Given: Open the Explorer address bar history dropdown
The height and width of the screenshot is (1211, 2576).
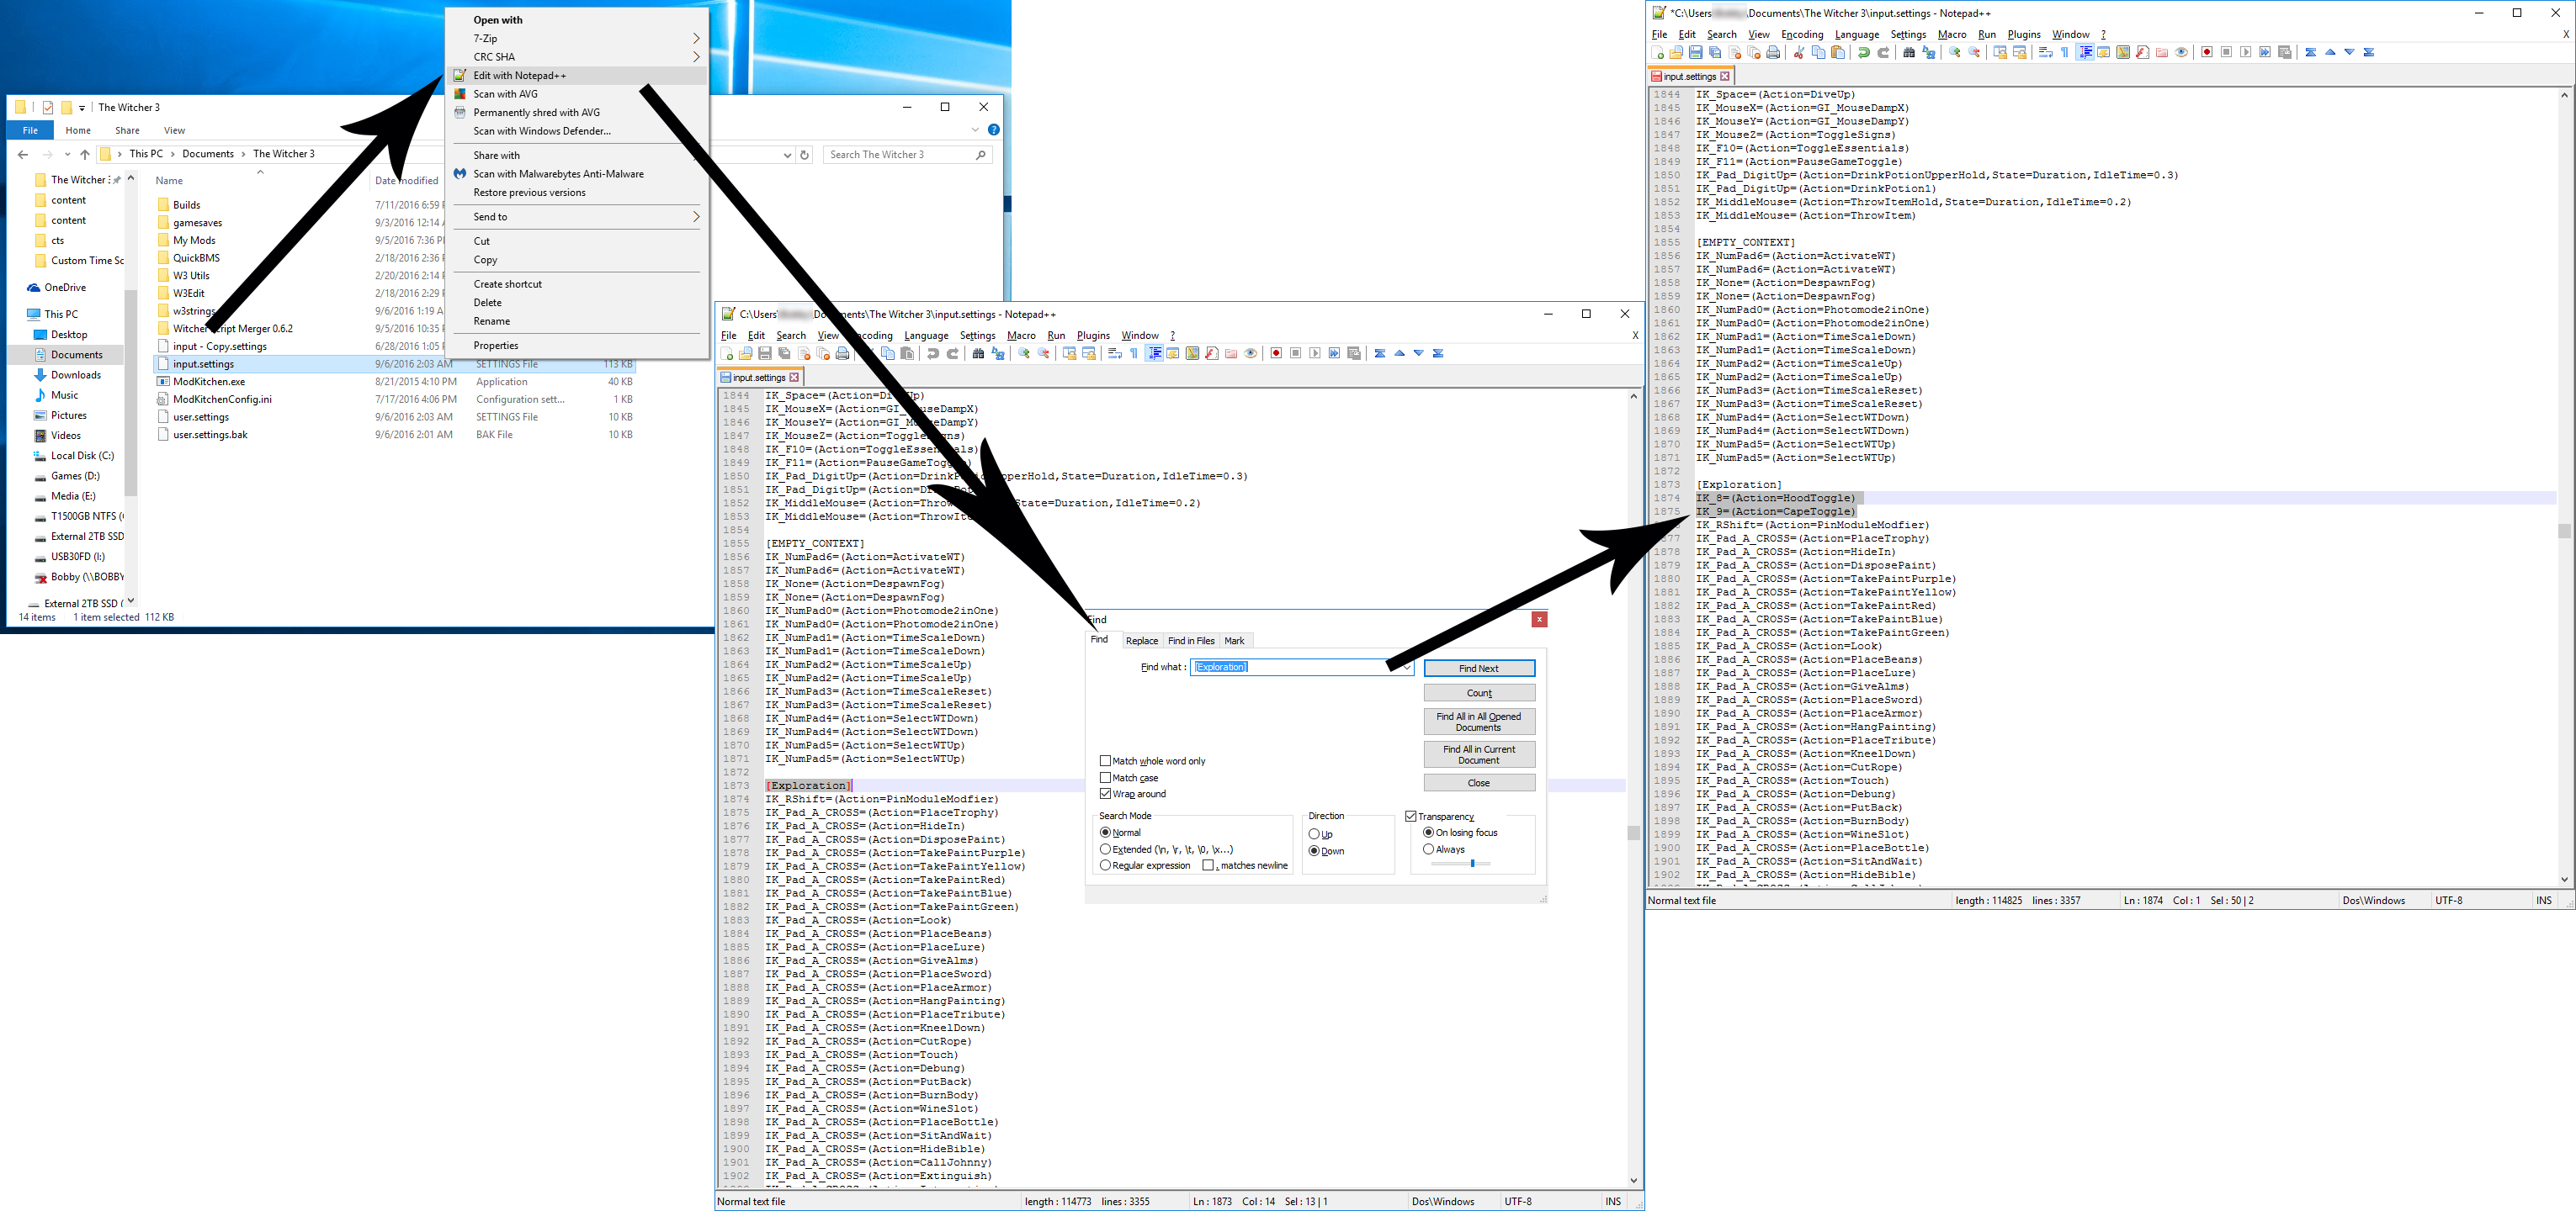Looking at the screenshot, I should (x=787, y=155).
